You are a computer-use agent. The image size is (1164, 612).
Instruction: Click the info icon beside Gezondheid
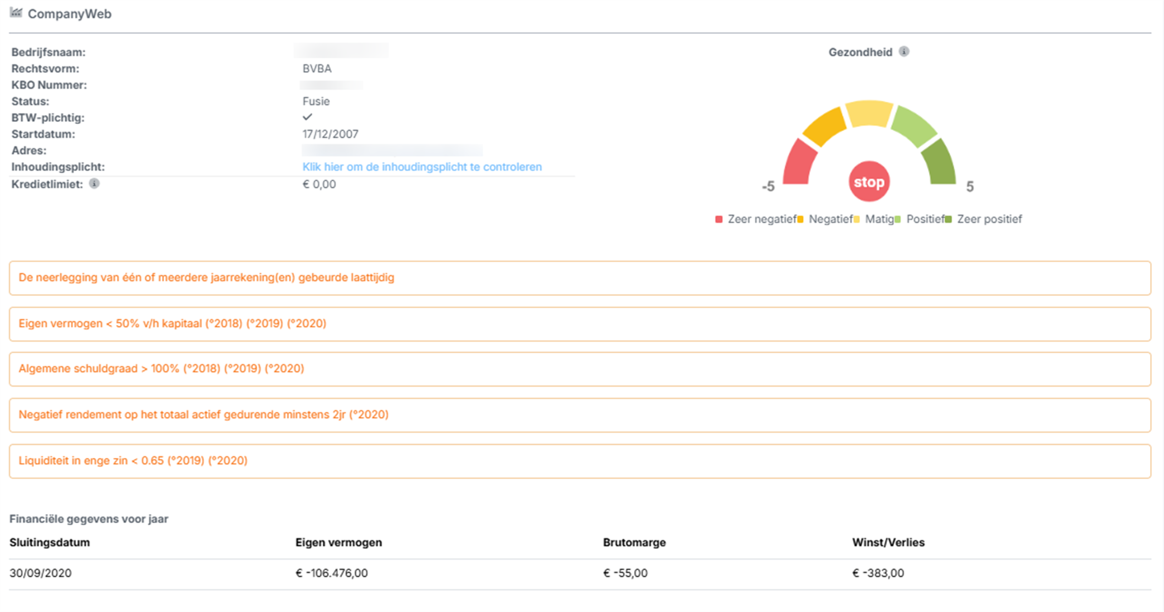pos(904,52)
